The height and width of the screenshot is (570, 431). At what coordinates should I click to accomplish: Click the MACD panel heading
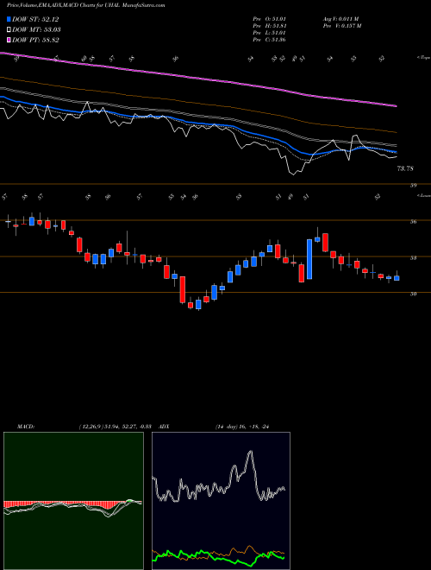(x=25, y=427)
